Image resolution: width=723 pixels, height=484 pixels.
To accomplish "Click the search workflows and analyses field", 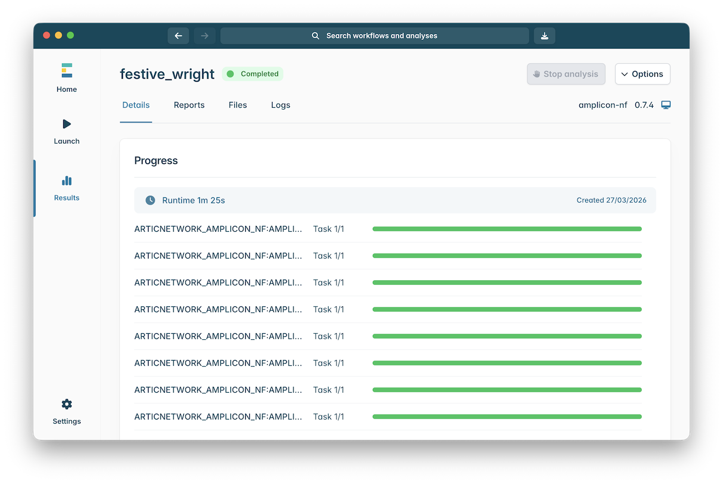I will point(375,36).
